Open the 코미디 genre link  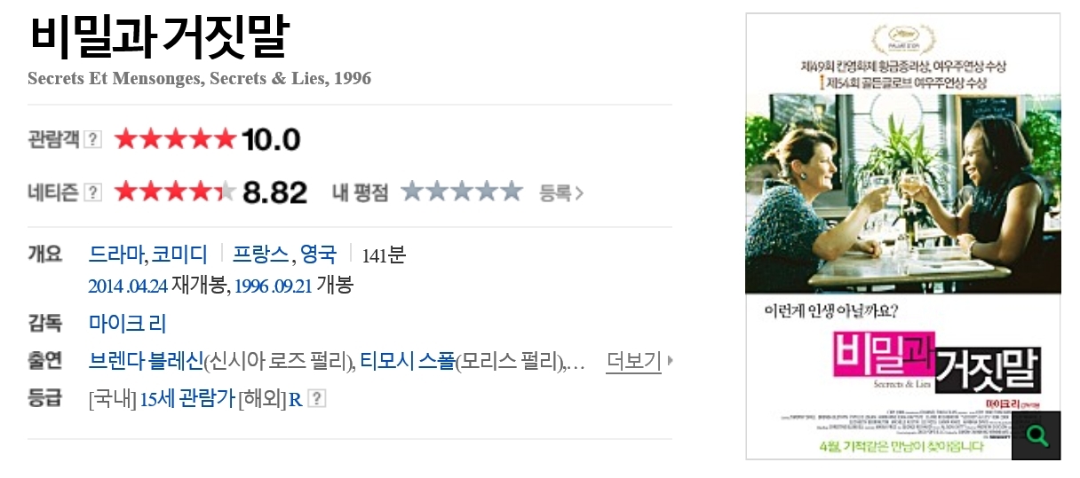[x=179, y=255]
